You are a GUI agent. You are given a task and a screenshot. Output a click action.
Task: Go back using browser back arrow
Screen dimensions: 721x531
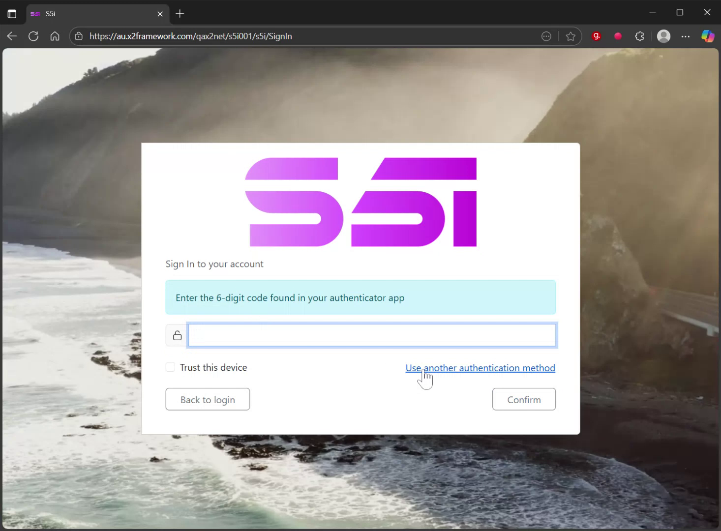[12, 36]
